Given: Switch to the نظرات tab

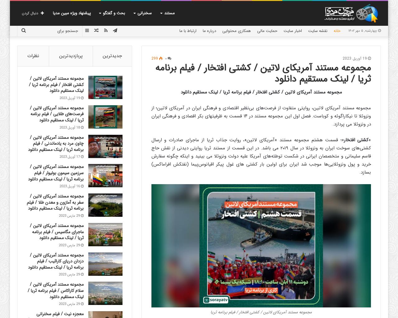Looking at the screenshot, I should 33,56.
